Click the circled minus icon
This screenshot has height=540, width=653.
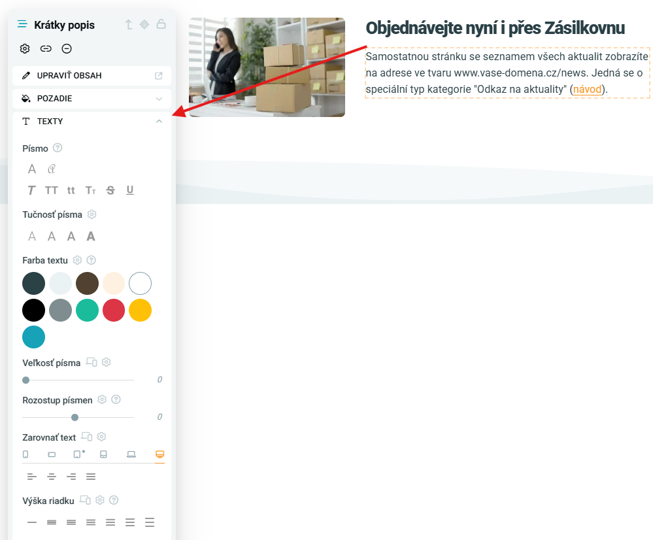pyautogui.click(x=67, y=49)
